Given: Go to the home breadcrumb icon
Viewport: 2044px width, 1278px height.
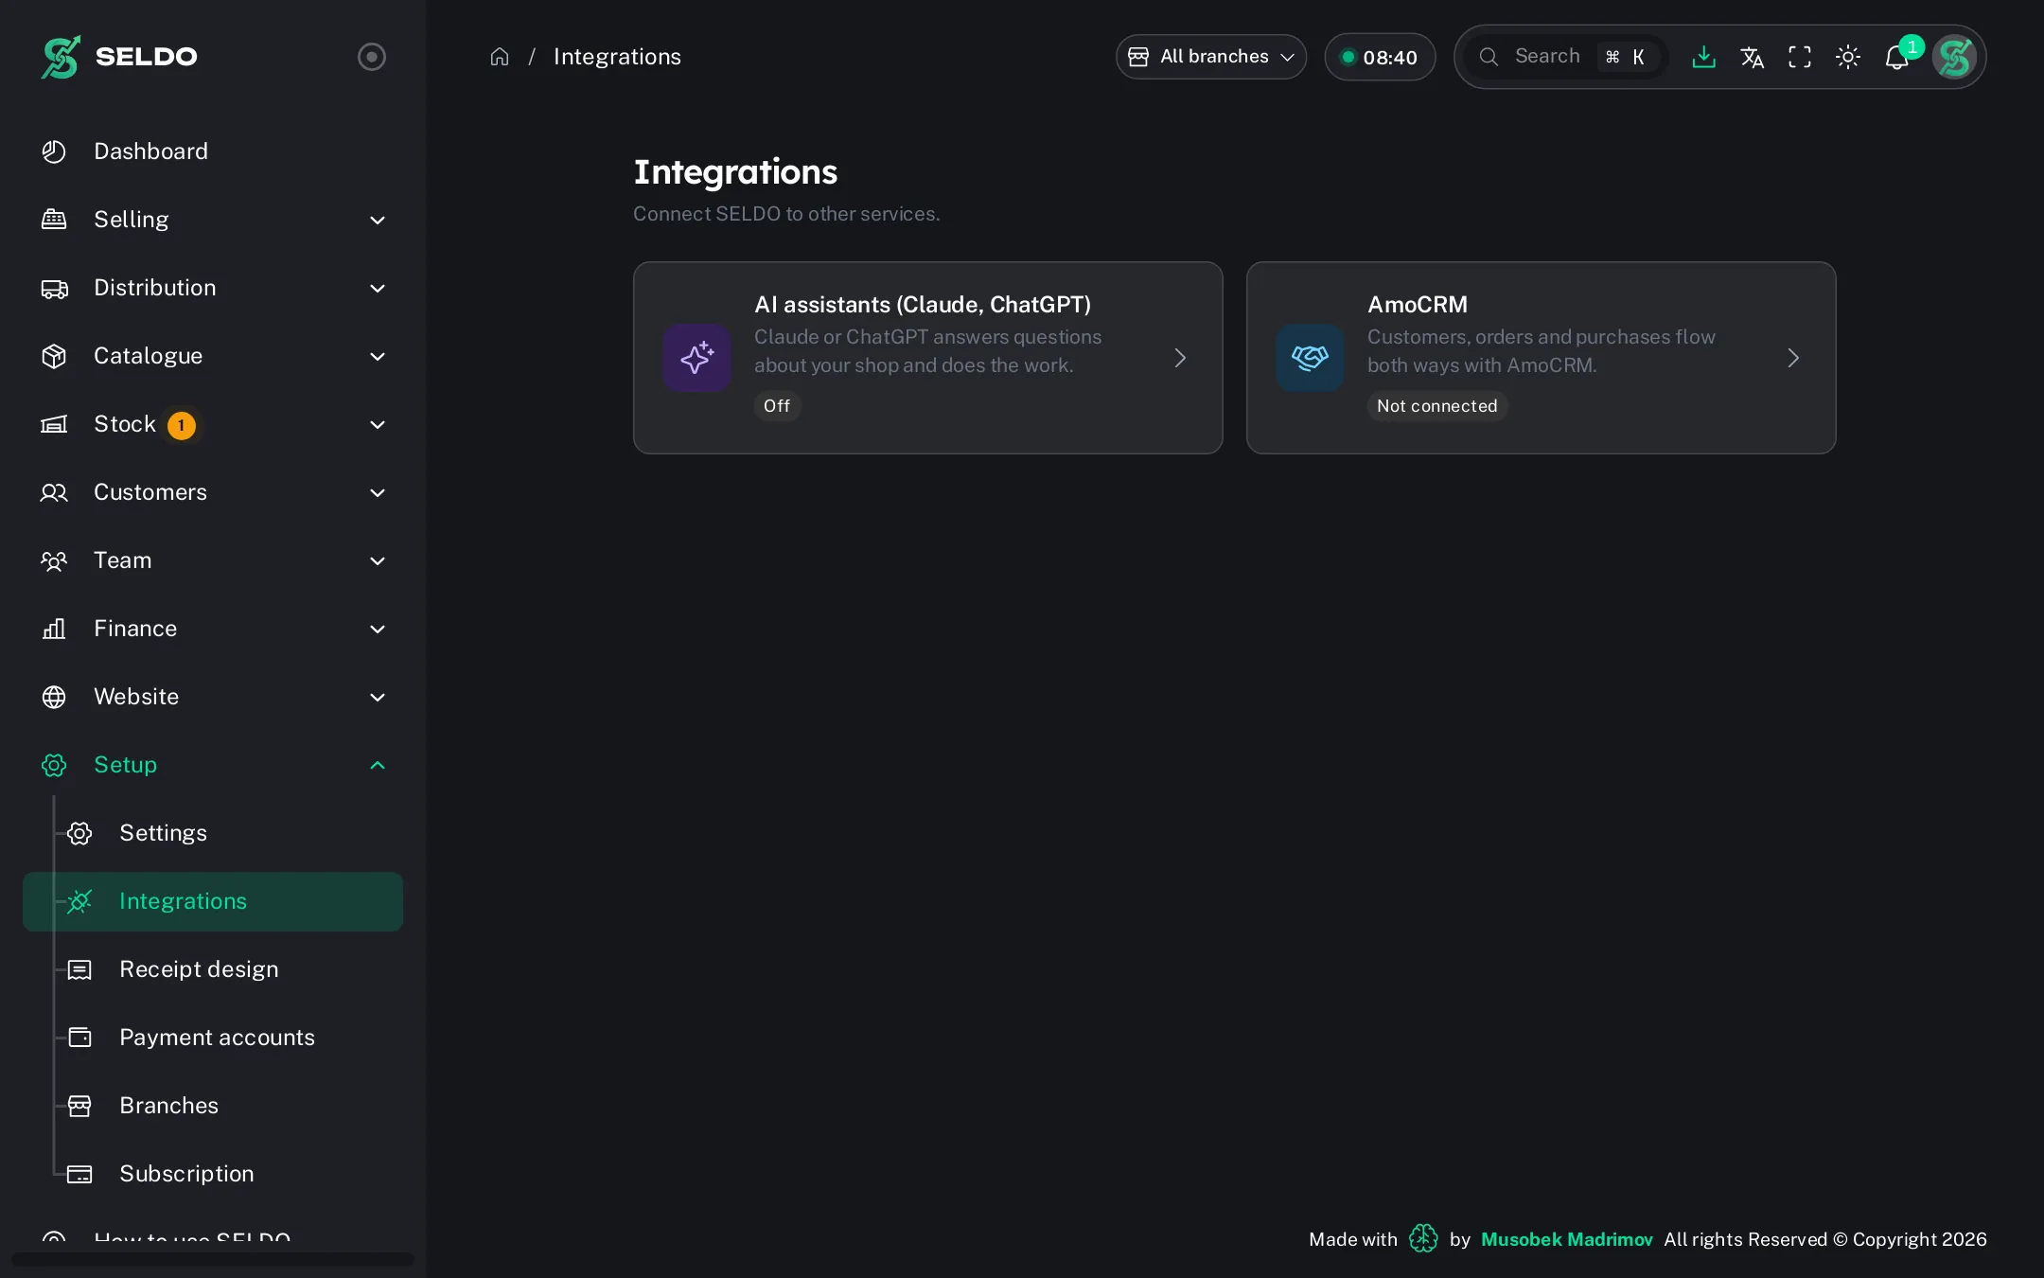Looking at the screenshot, I should (500, 57).
